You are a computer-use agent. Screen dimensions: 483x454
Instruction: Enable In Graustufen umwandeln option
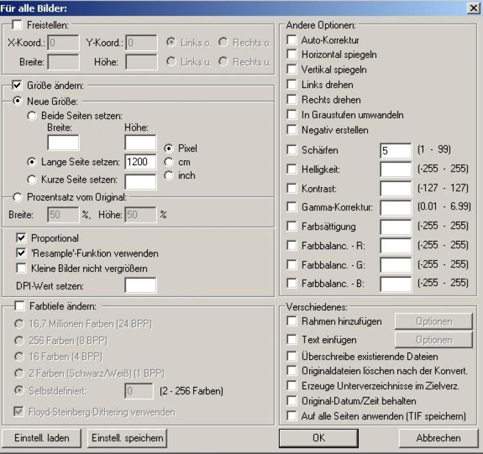(292, 114)
